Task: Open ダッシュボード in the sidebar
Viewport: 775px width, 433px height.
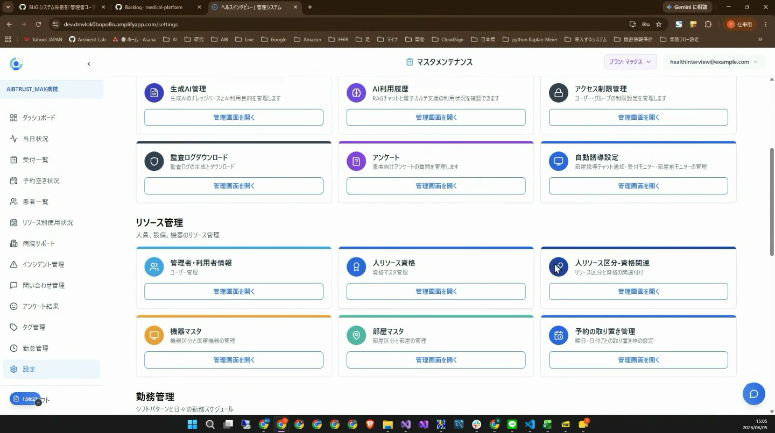Action: coord(52,118)
